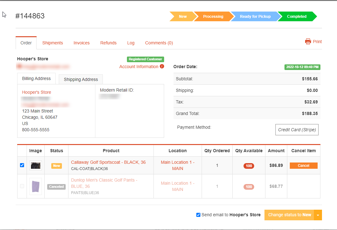Open Callaway Golf Sportscoat - BLACK, 36 product link
The image size is (337, 230).
click(108, 162)
